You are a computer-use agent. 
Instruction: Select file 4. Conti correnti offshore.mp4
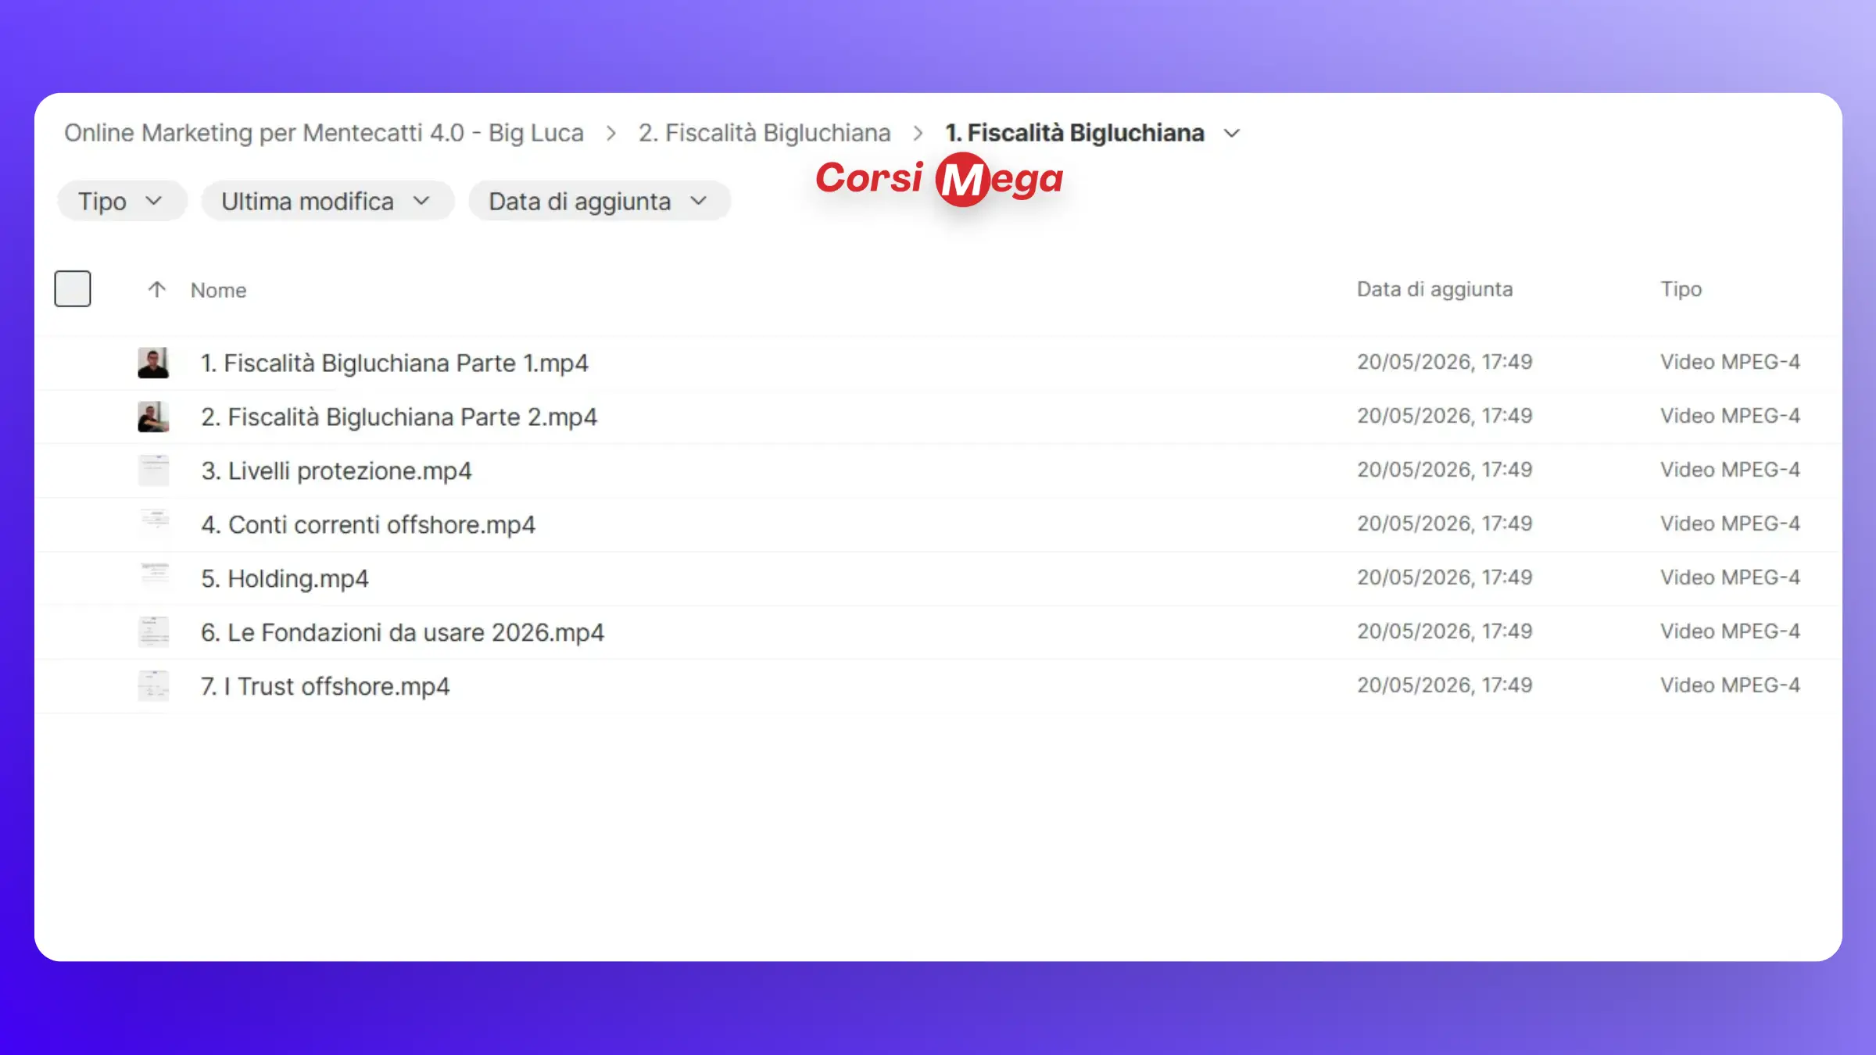(368, 524)
